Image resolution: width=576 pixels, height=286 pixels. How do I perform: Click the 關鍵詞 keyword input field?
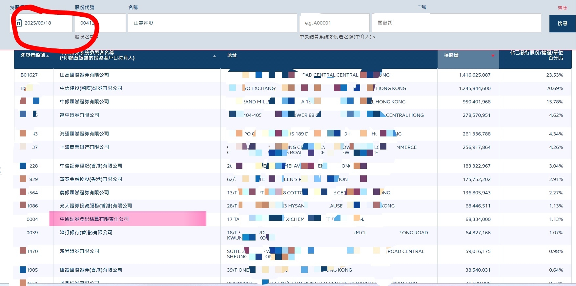[457, 23]
